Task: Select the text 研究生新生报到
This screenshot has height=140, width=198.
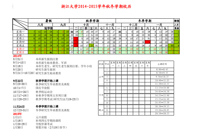Action: (x=45, y=69)
